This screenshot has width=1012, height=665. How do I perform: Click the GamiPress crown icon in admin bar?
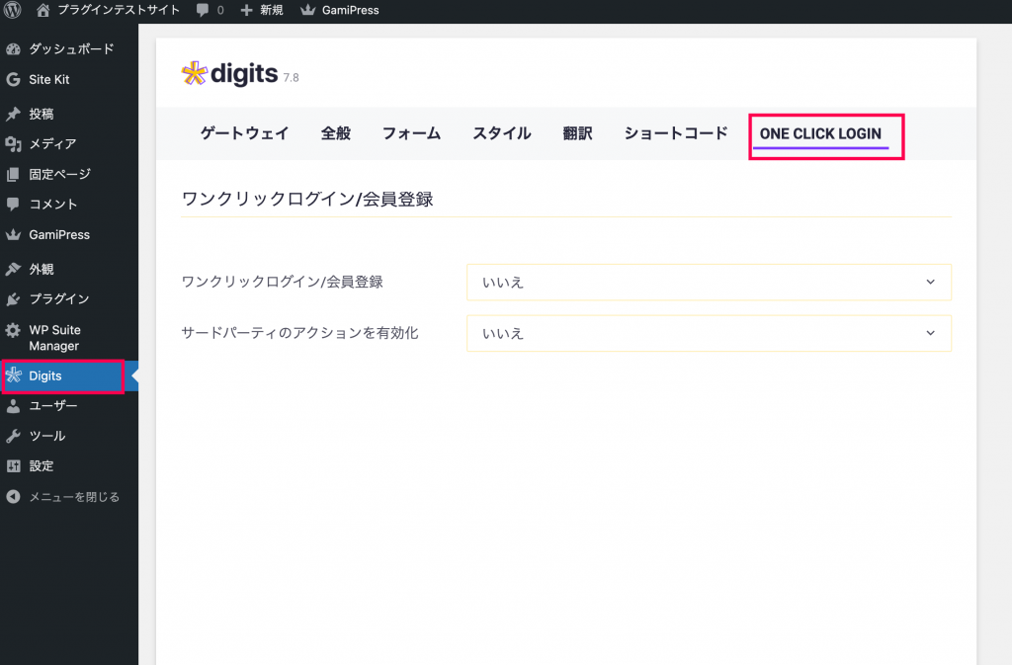point(308,10)
